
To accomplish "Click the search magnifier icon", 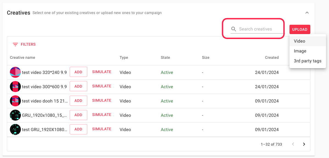I will point(234,29).
